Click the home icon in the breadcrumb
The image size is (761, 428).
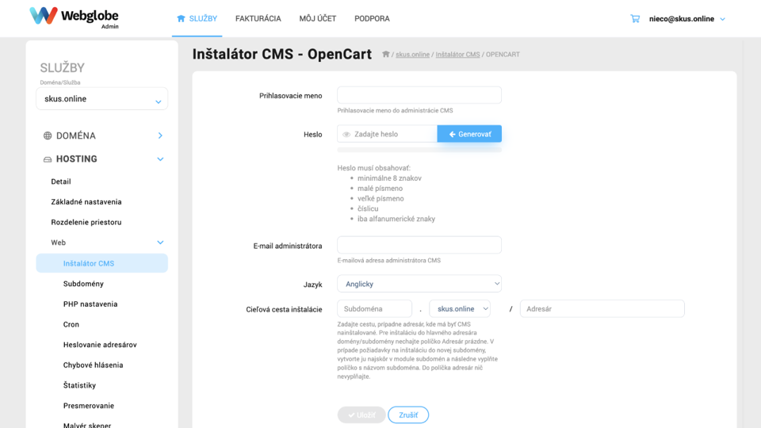tap(386, 55)
